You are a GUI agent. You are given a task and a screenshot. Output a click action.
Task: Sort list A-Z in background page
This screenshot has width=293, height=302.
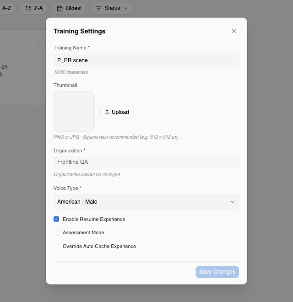coord(7,8)
